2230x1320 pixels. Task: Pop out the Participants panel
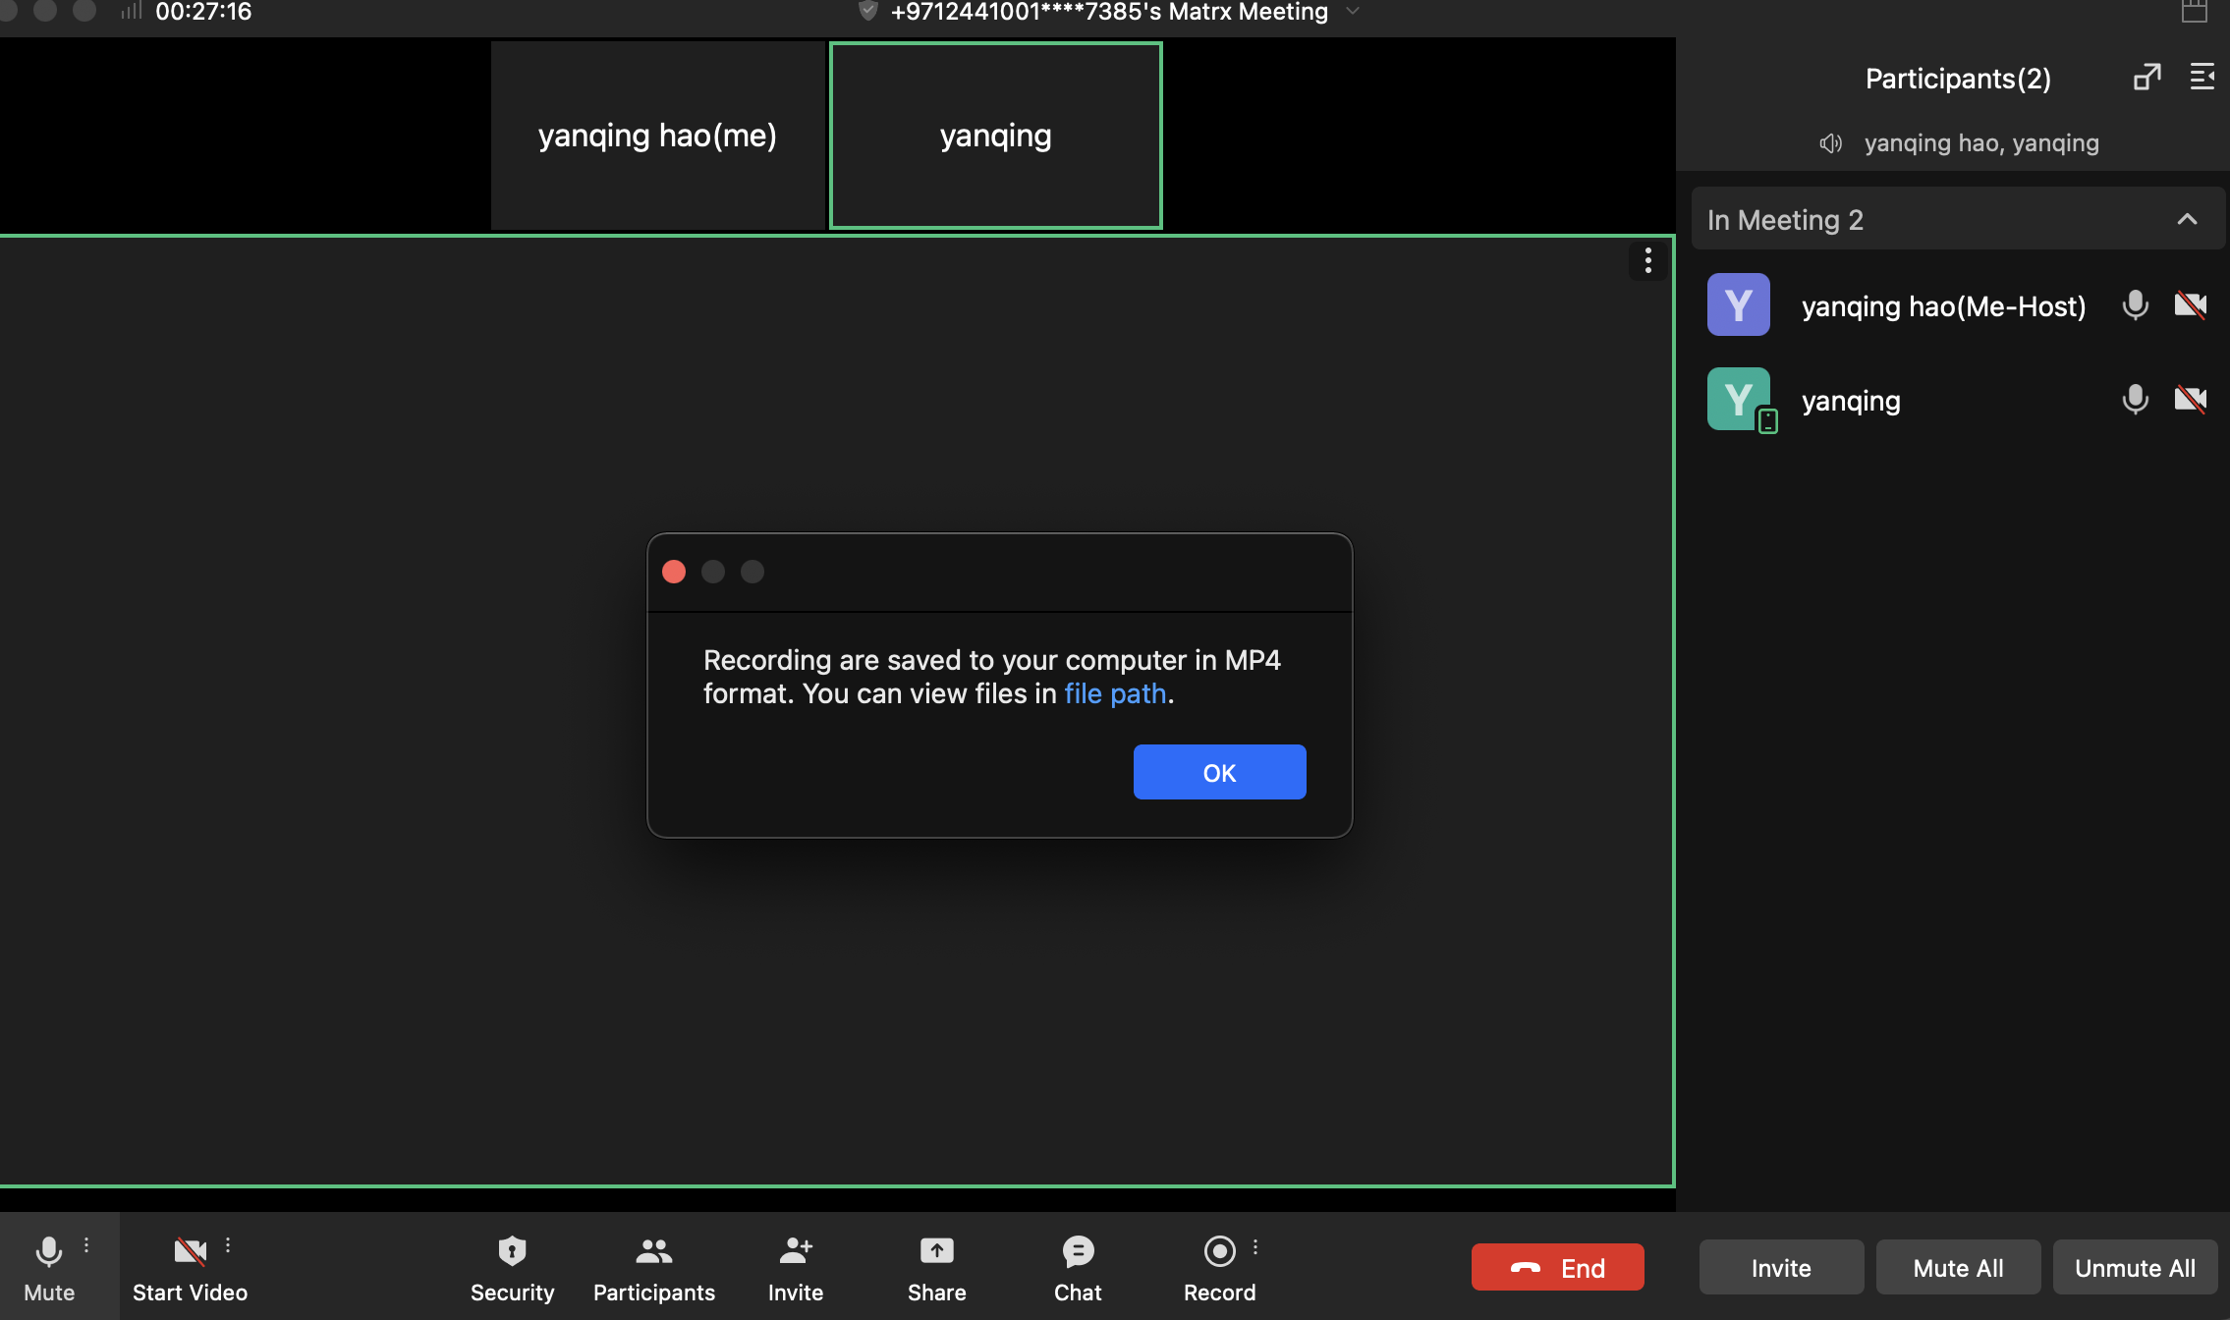click(2146, 78)
